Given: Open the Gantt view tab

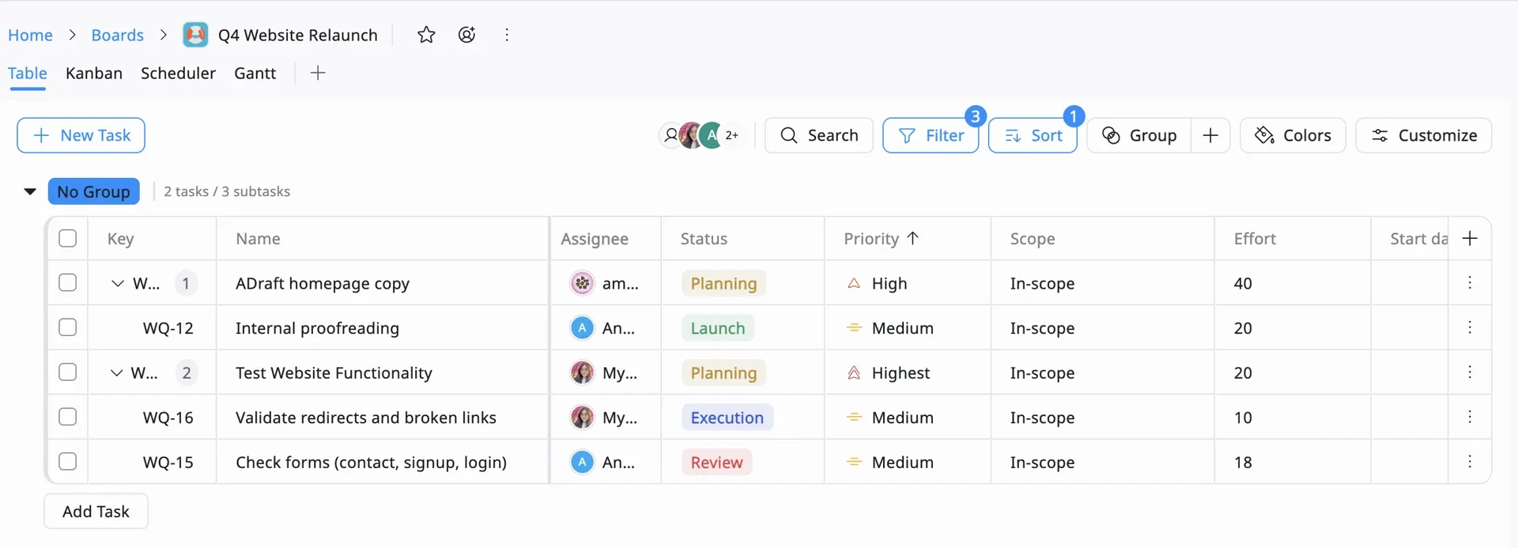Looking at the screenshot, I should tap(255, 74).
